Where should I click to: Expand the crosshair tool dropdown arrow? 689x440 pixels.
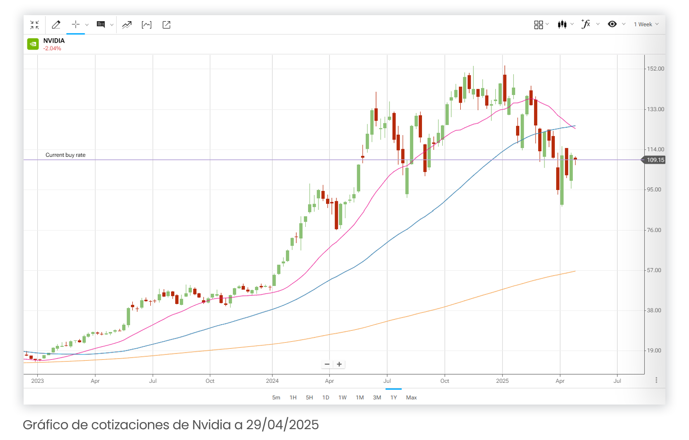point(87,25)
